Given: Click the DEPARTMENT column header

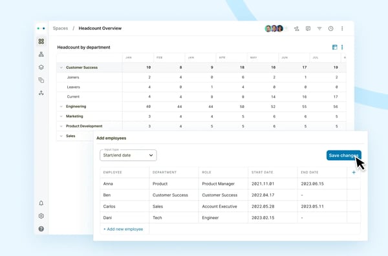Looking at the screenshot, I should (x=164, y=173).
